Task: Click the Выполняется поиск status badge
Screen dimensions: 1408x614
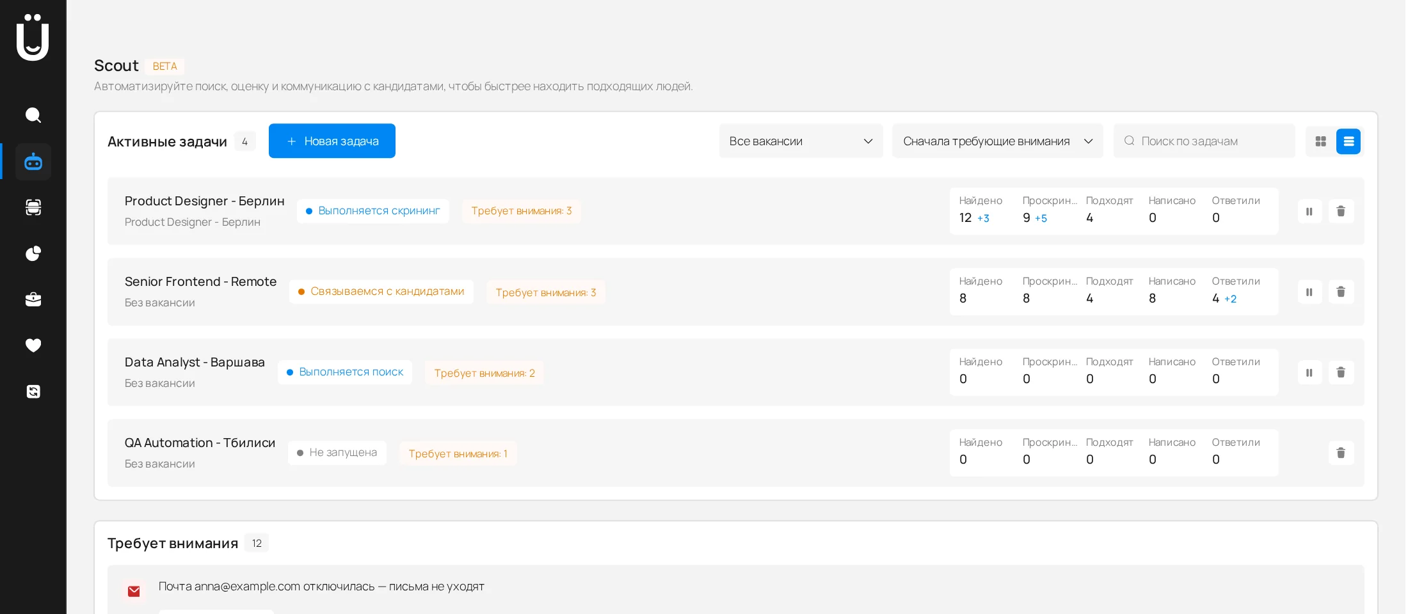Action: tap(345, 372)
